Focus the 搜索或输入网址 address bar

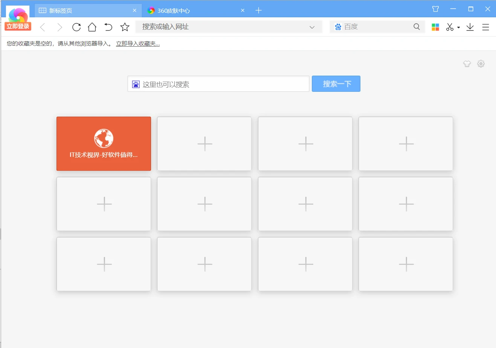(229, 27)
